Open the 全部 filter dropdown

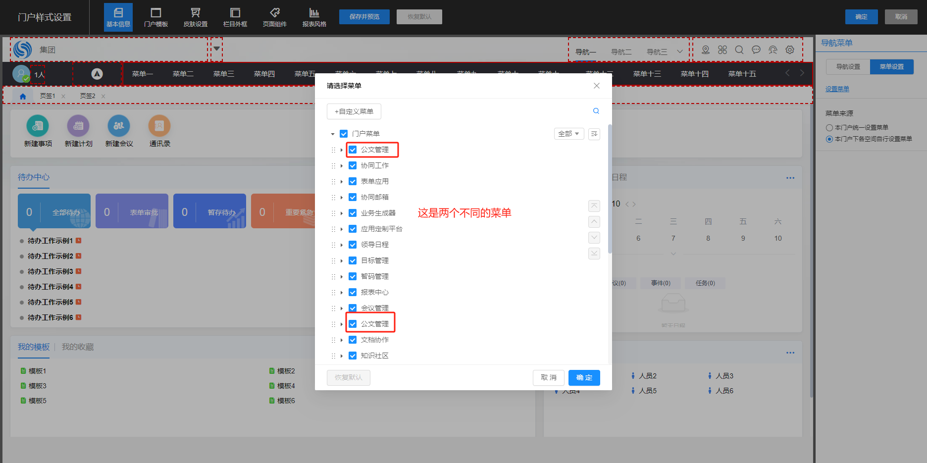click(568, 134)
